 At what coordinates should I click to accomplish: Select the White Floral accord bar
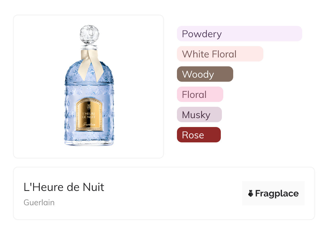[220, 54]
